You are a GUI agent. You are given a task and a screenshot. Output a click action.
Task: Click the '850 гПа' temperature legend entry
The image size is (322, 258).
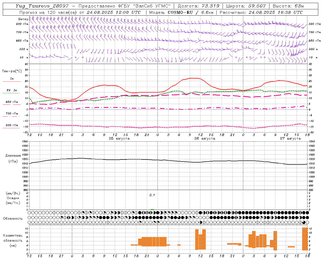12,102
